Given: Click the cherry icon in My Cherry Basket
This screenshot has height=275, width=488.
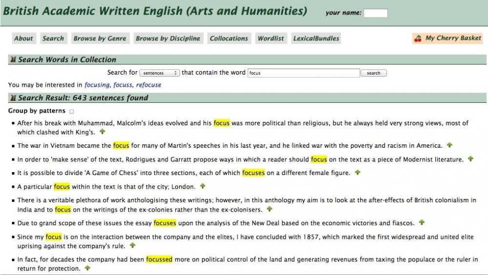Looking at the screenshot, I should coord(418,39).
